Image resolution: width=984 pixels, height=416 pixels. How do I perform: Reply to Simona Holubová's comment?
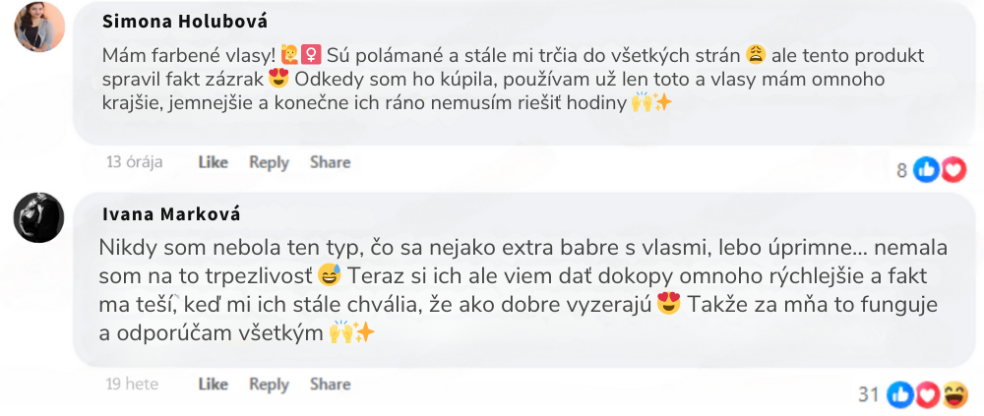269,162
